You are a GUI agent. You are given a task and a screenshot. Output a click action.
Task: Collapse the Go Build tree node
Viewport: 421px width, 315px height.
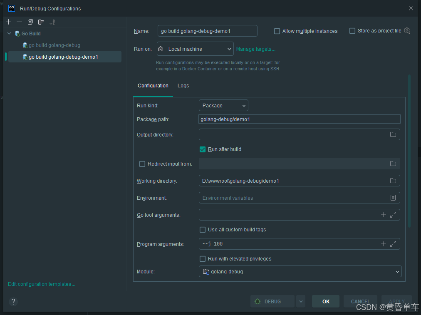point(10,34)
